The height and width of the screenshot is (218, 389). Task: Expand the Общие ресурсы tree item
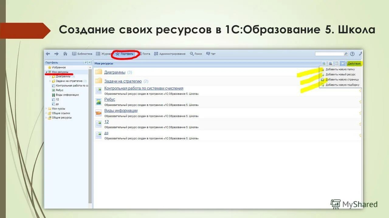[x=46, y=118]
